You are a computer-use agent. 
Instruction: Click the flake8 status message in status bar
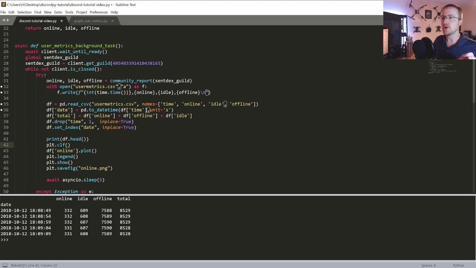click(34, 265)
